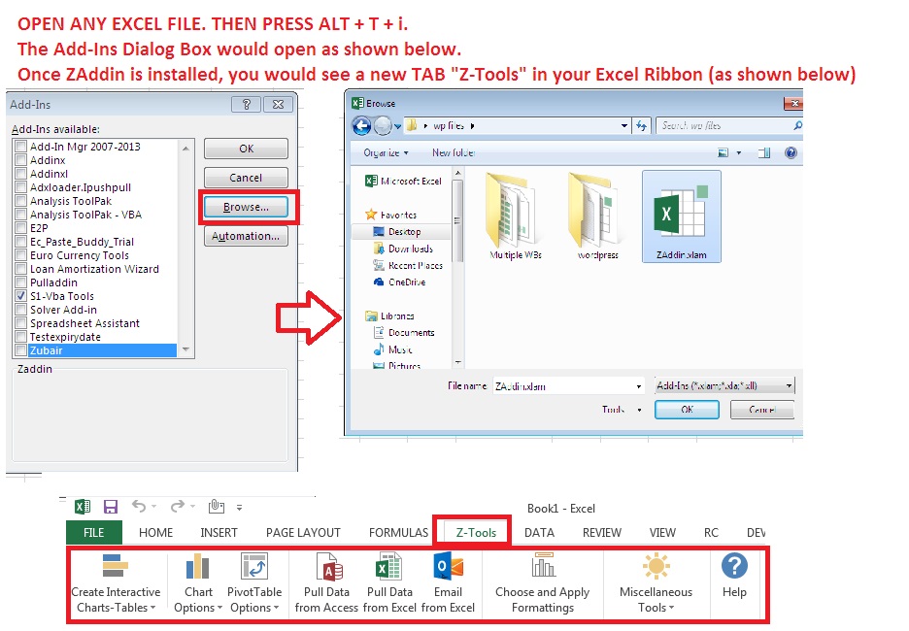This screenshot has height=631, width=909.
Task: Click the Create Interactive Charts-Tables ribbon button
Action: coord(116,582)
